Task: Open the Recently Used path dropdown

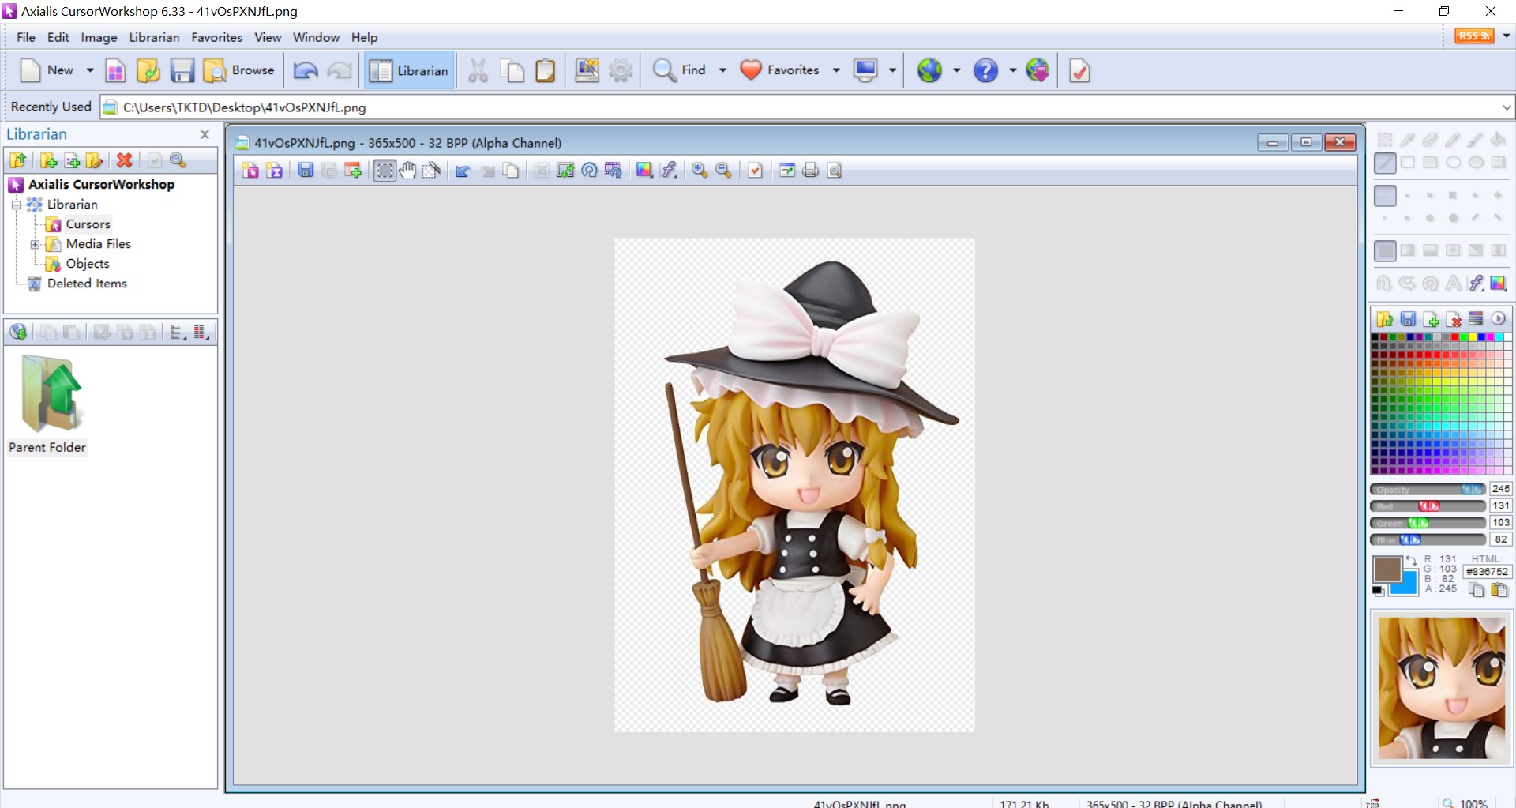Action: [1506, 107]
